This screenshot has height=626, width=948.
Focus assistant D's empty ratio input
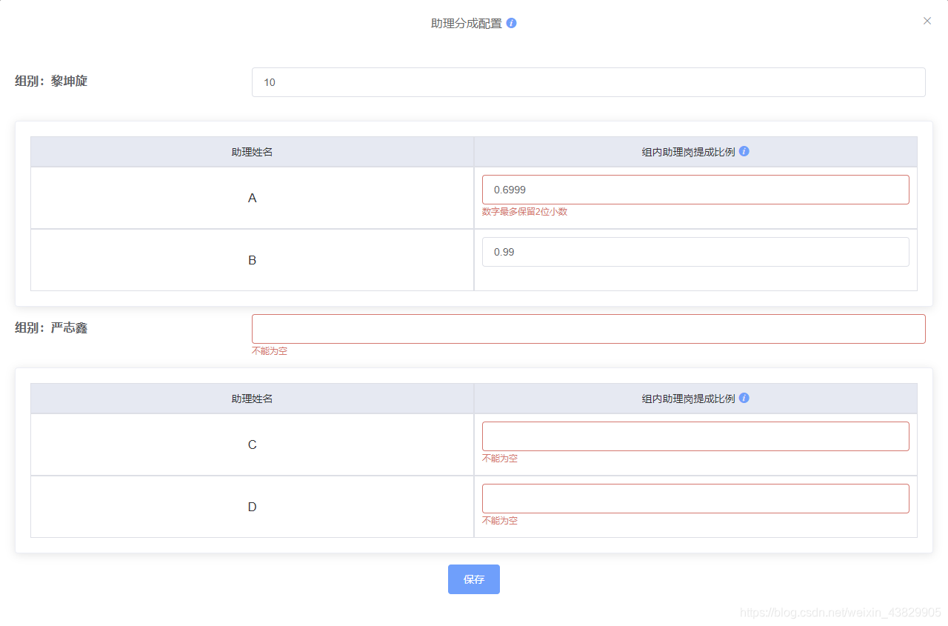pyautogui.click(x=695, y=499)
